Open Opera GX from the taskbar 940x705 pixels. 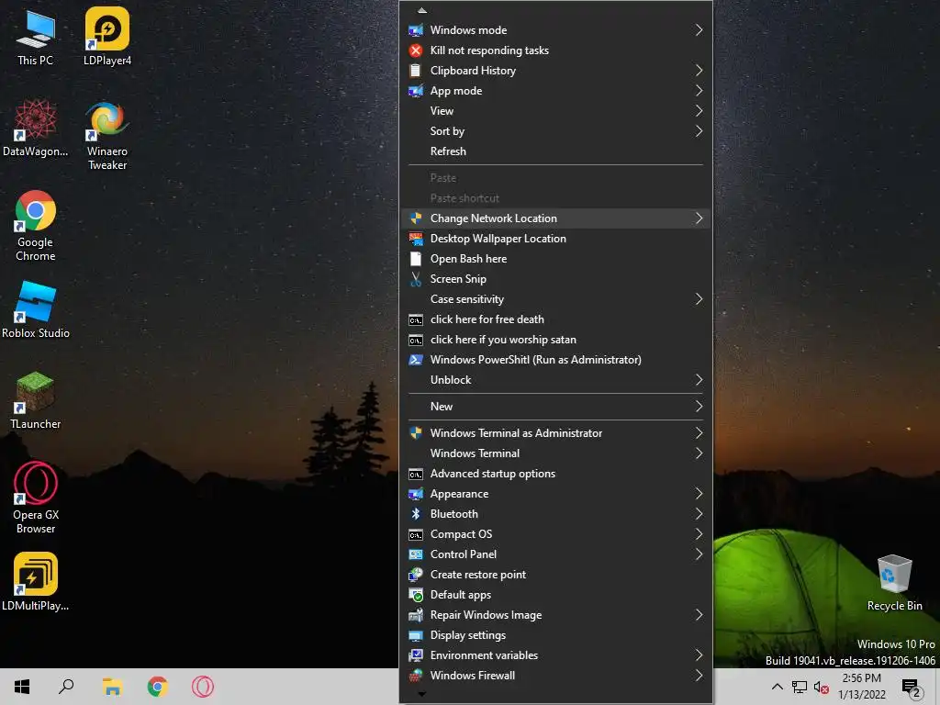click(x=203, y=687)
